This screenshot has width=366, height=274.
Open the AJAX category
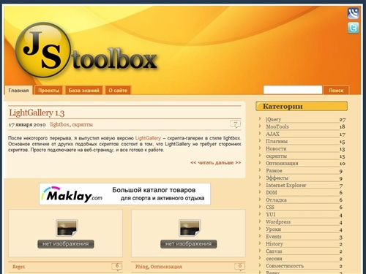click(x=272, y=134)
